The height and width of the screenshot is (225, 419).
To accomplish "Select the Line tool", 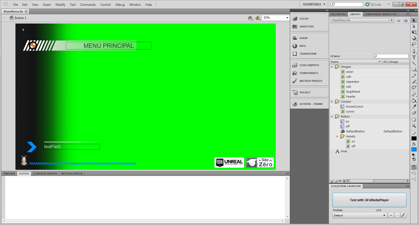I will tap(414, 63).
